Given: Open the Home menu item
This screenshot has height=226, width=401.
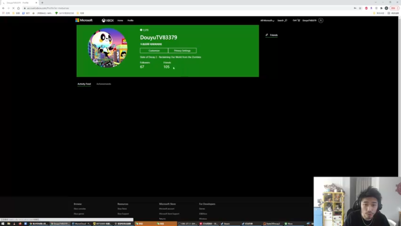Looking at the screenshot, I should point(120,21).
